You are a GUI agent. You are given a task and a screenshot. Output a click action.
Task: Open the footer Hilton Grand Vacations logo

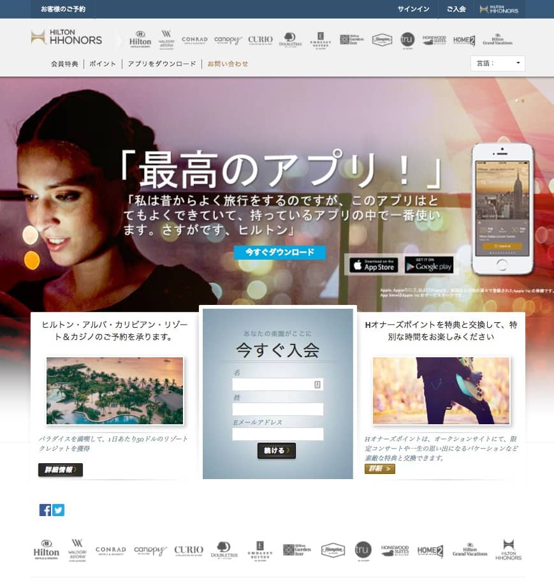click(470, 549)
